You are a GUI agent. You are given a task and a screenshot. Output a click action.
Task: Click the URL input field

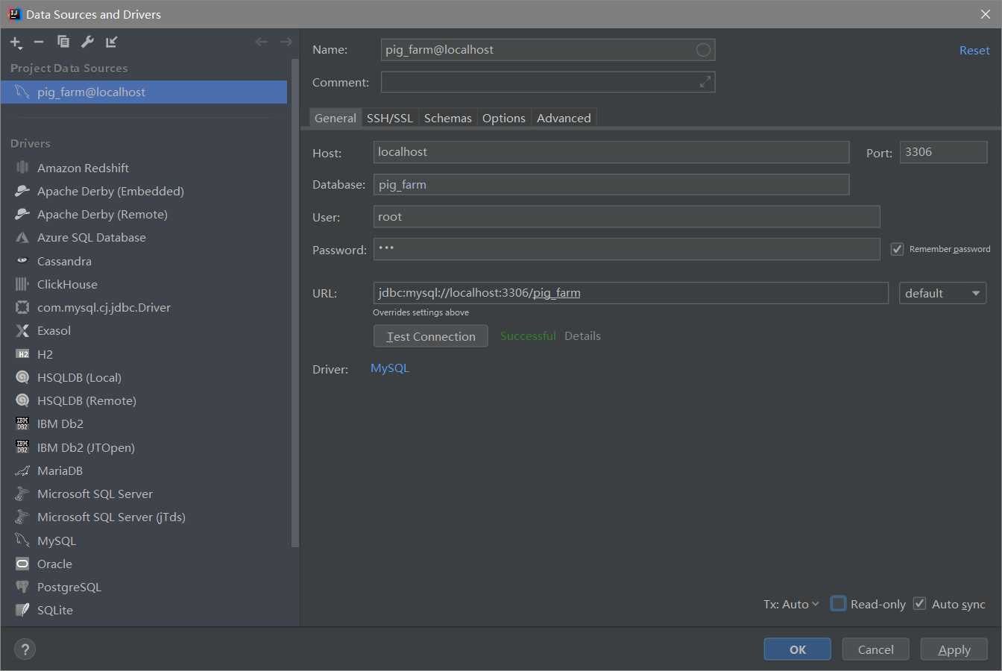(x=631, y=293)
